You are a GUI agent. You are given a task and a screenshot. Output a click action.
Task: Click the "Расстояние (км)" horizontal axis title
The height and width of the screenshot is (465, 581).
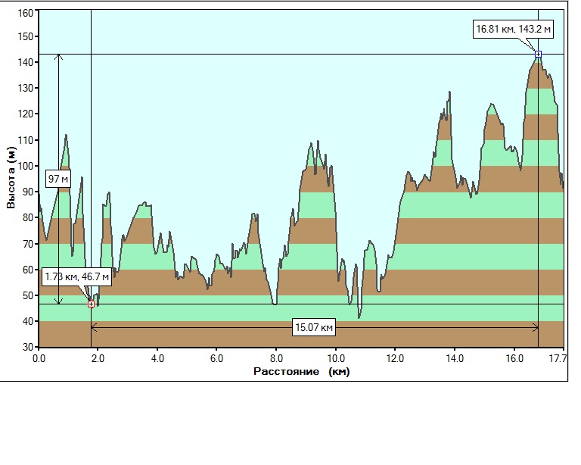301,372
